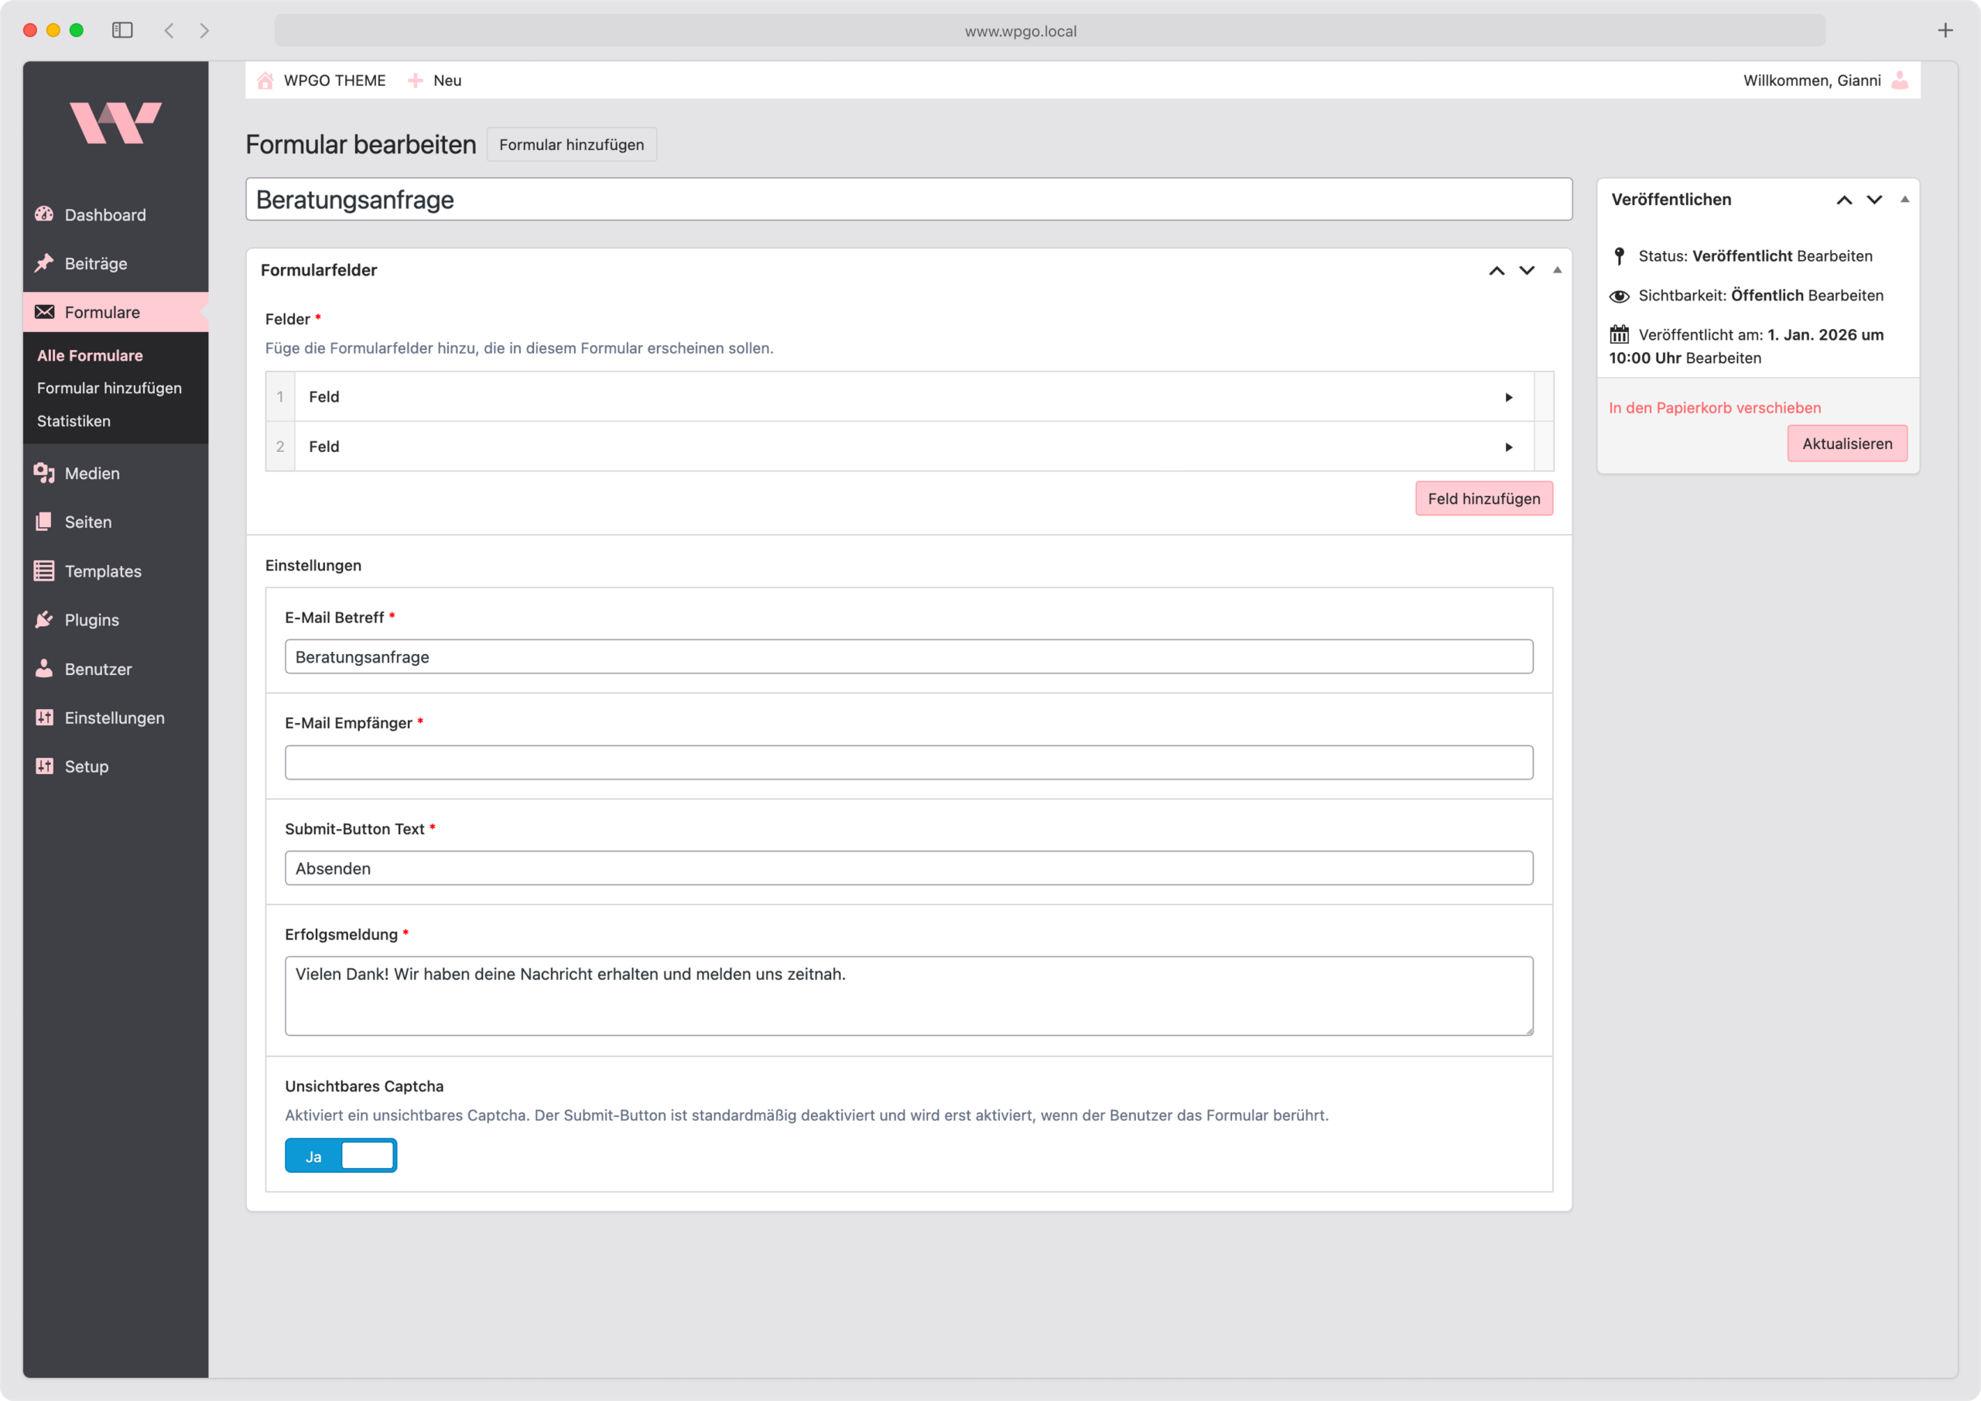The height and width of the screenshot is (1401, 1981).
Task: Expand the second Feld row arrow
Action: pyautogui.click(x=1508, y=447)
